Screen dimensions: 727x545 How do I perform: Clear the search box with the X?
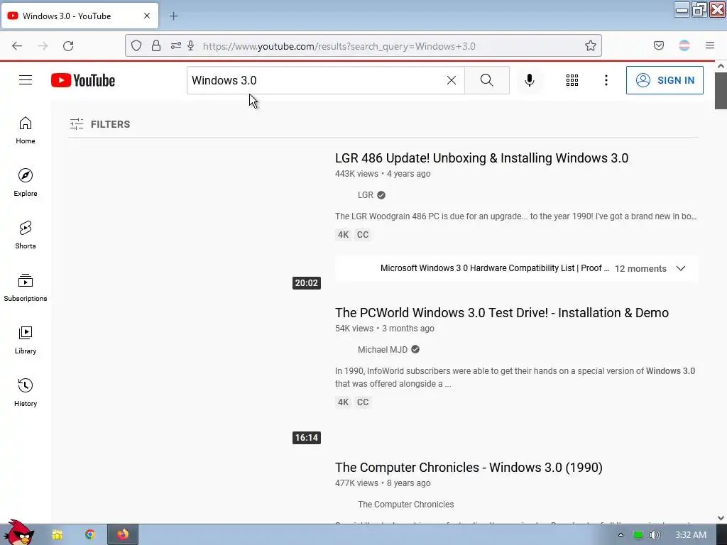click(x=451, y=80)
